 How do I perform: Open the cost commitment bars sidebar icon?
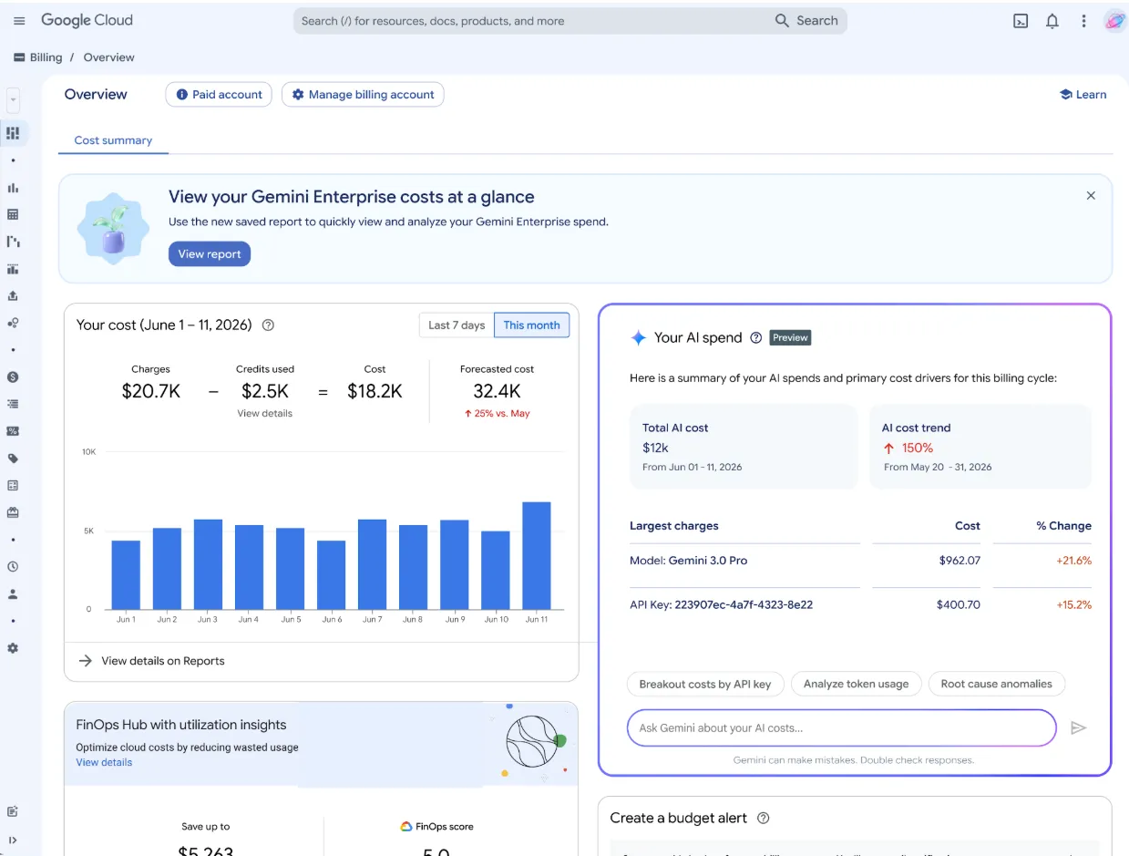pyautogui.click(x=13, y=269)
